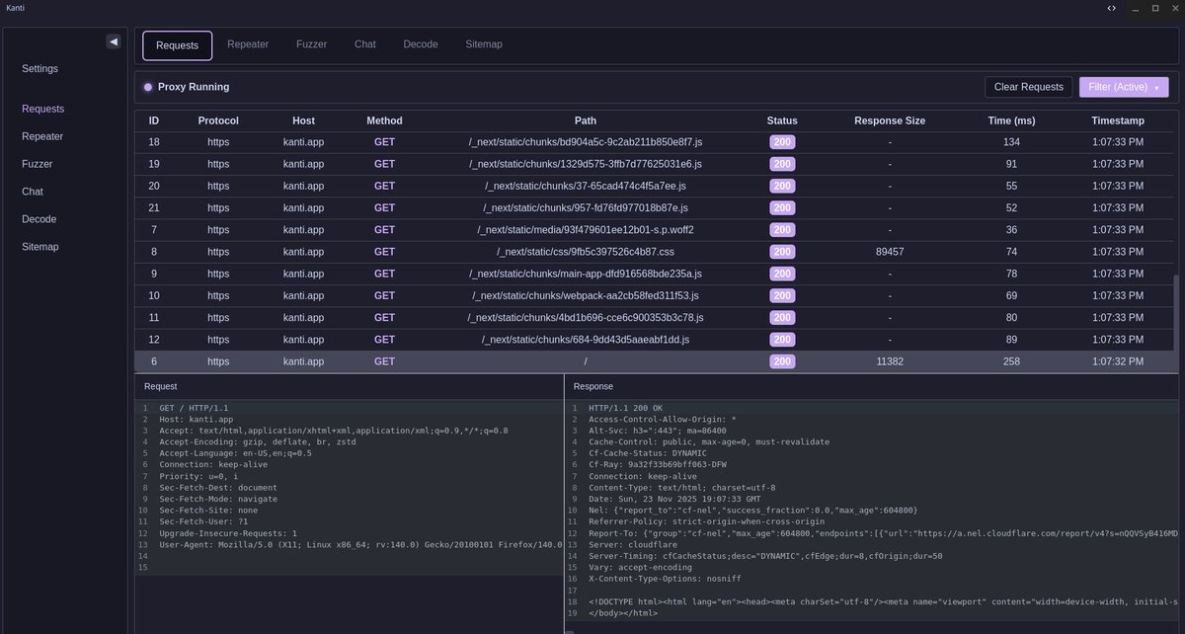The height and width of the screenshot is (634, 1185).
Task: Sort by the Time (ms) column header
Action: (x=1011, y=120)
